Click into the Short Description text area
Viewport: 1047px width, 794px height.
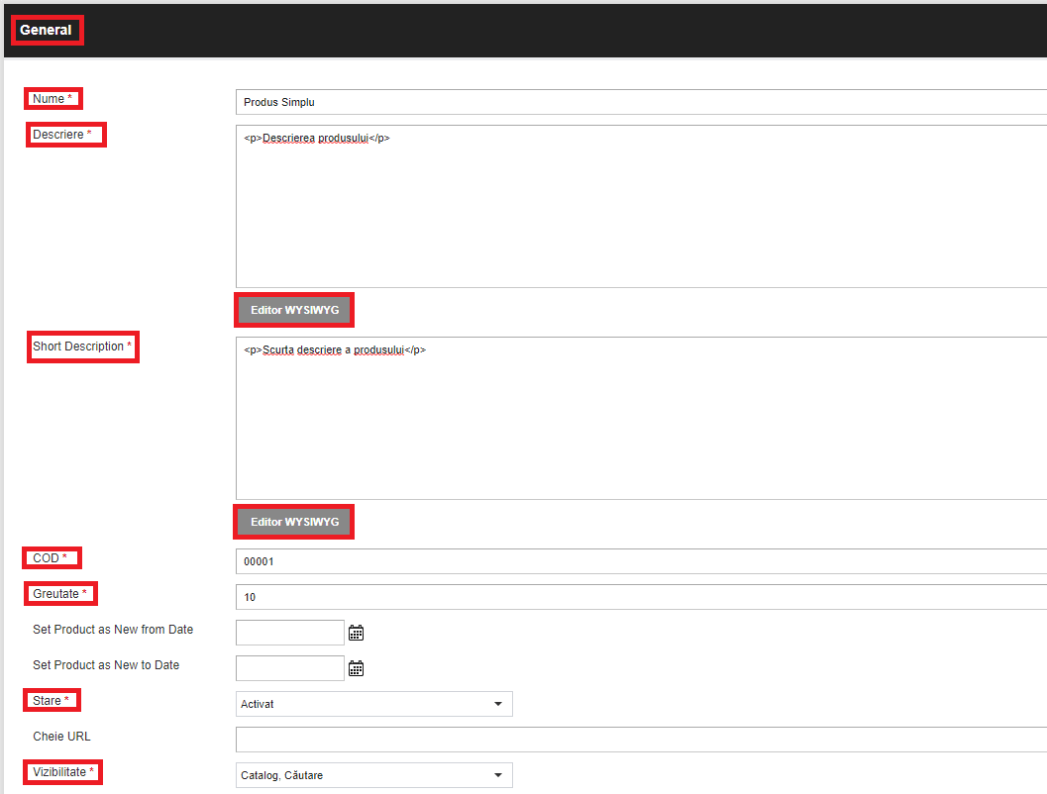tap(641, 419)
